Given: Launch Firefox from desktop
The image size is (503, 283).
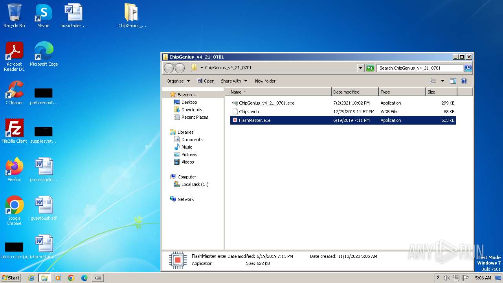Looking at the screenshot, I should 14,170.
